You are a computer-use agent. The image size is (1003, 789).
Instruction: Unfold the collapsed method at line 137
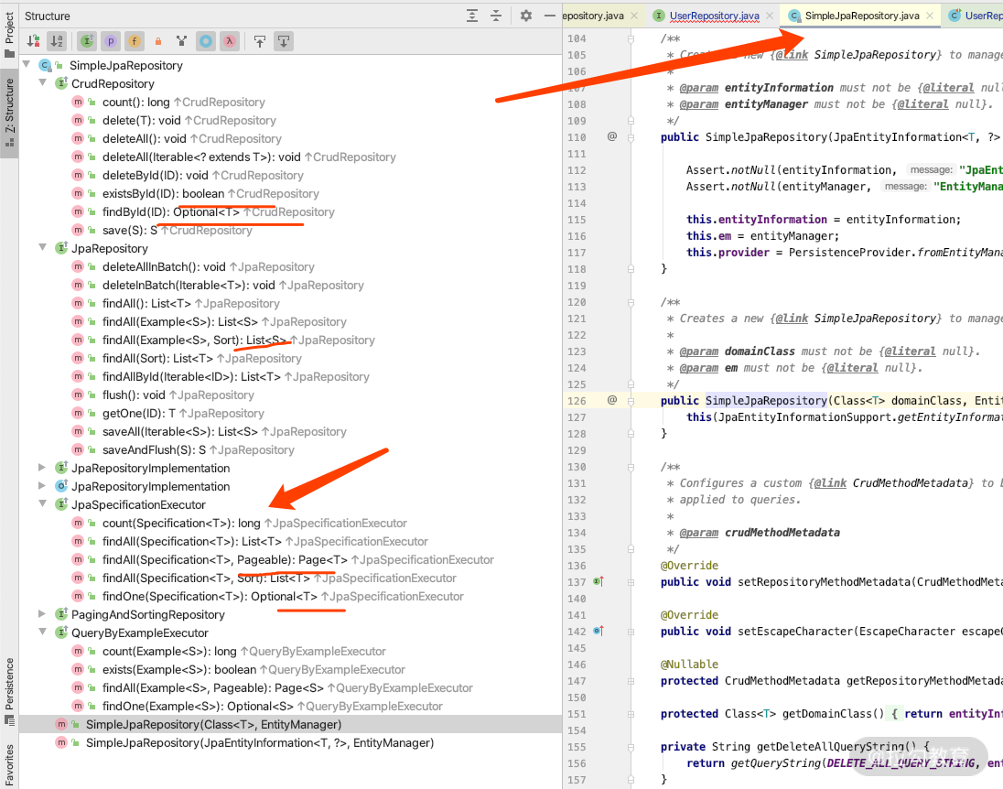(631, 582)
